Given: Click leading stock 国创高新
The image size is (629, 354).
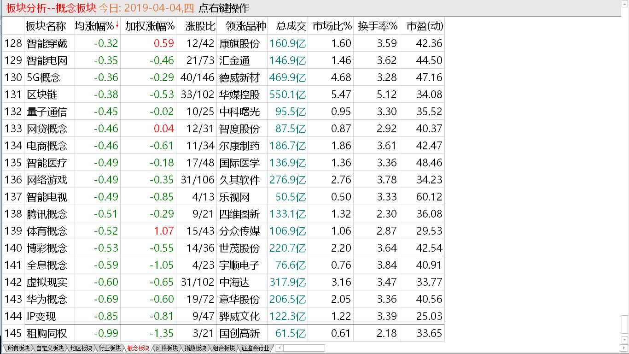Looking at the screenshot, I should pyautogui.click(x=239, y=333).
